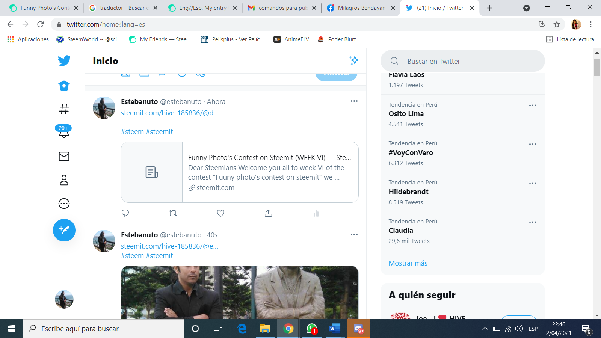
Task: Switch to Gmail comandos para pub tab
Action: 282,8
